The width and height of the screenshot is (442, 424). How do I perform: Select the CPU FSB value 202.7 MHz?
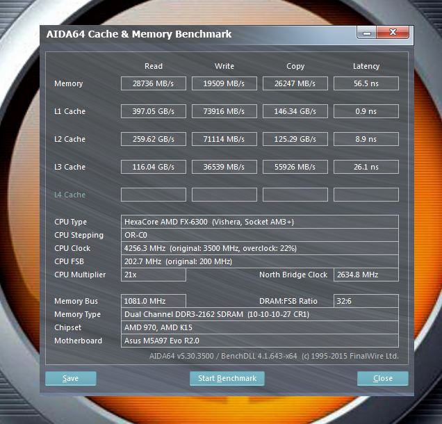click(260, 261)
